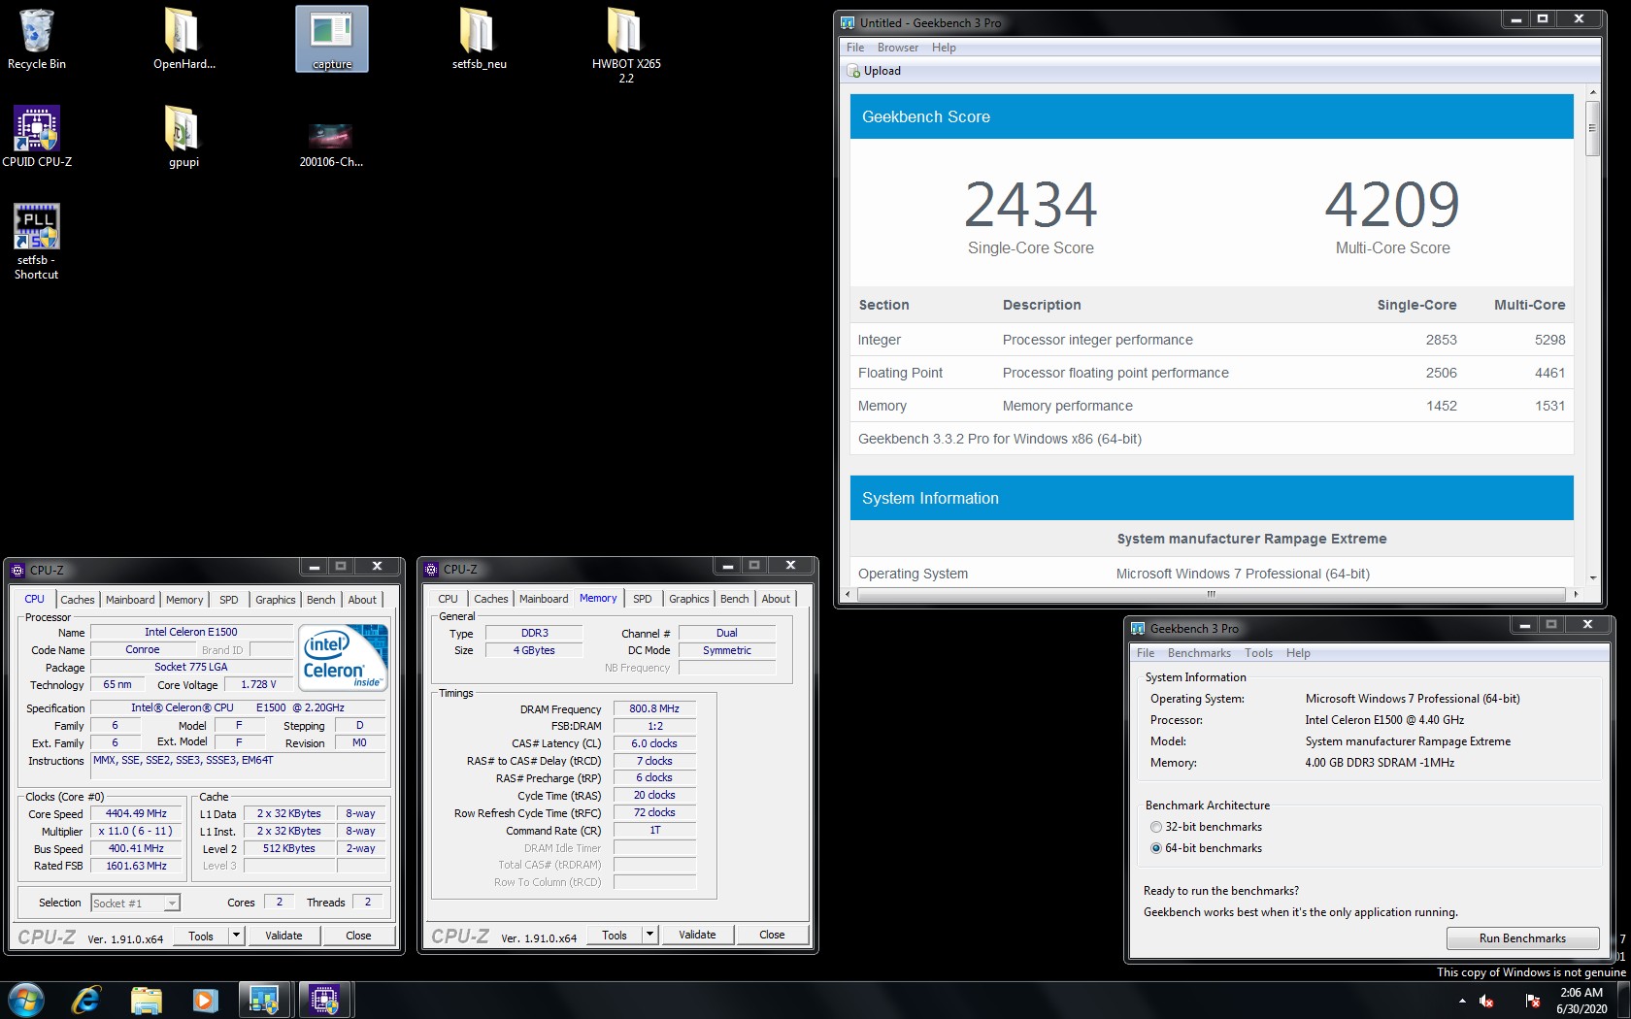
Task: Open Tools menu in Geekbench 3 Pro
Action: click(x=1258, y=653)
